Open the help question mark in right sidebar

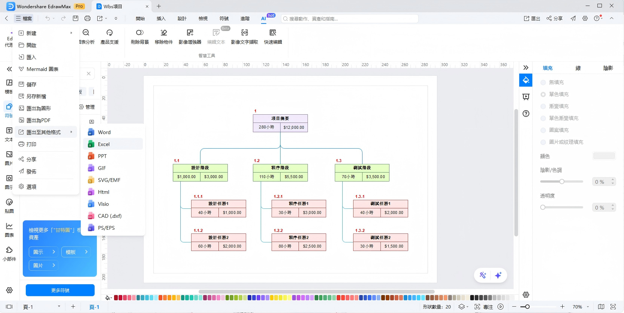pyautogui.click(x=526, y=114)
